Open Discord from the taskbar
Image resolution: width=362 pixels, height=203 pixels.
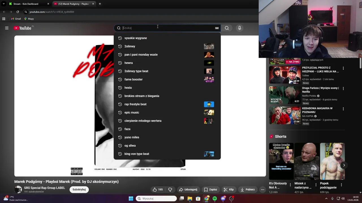coord(223,198)
